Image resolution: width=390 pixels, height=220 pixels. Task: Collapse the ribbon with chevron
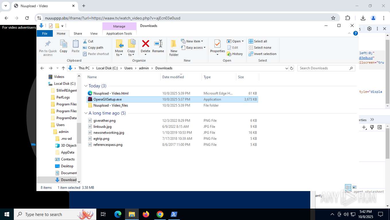tap(349, 33)
